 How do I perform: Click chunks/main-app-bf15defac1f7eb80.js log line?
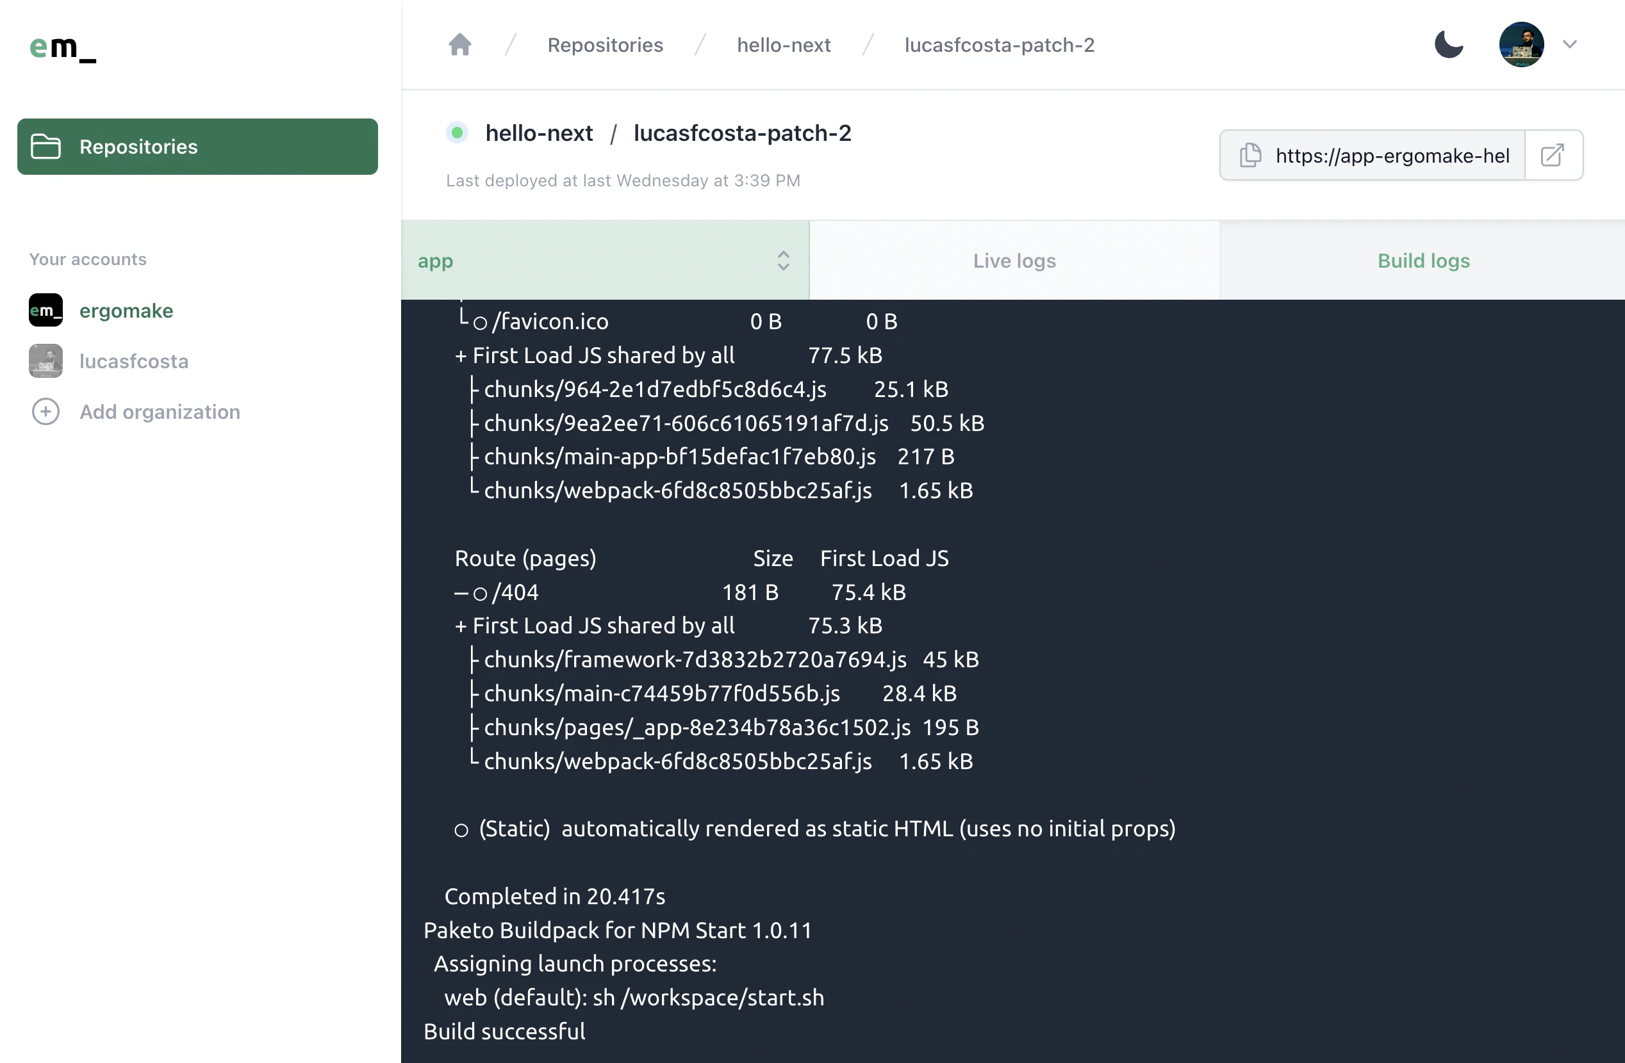(712, 457)
